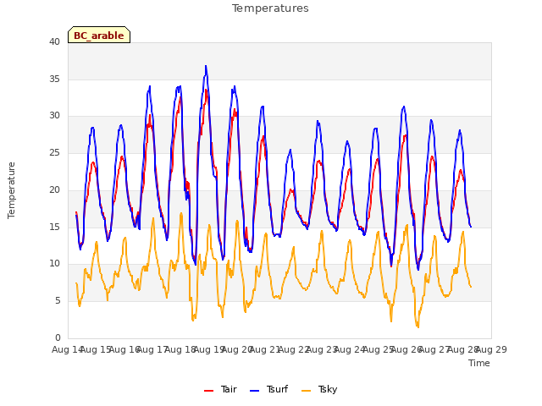542x406 pixels.
Task: Click the y-axis tick label 35
Action: click(x=54, y=79)
